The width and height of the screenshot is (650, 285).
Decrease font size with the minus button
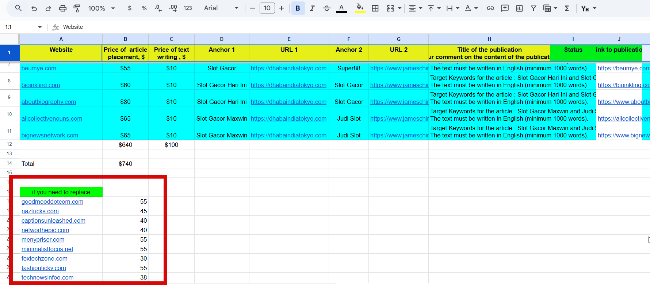click(x=252, y=8)
